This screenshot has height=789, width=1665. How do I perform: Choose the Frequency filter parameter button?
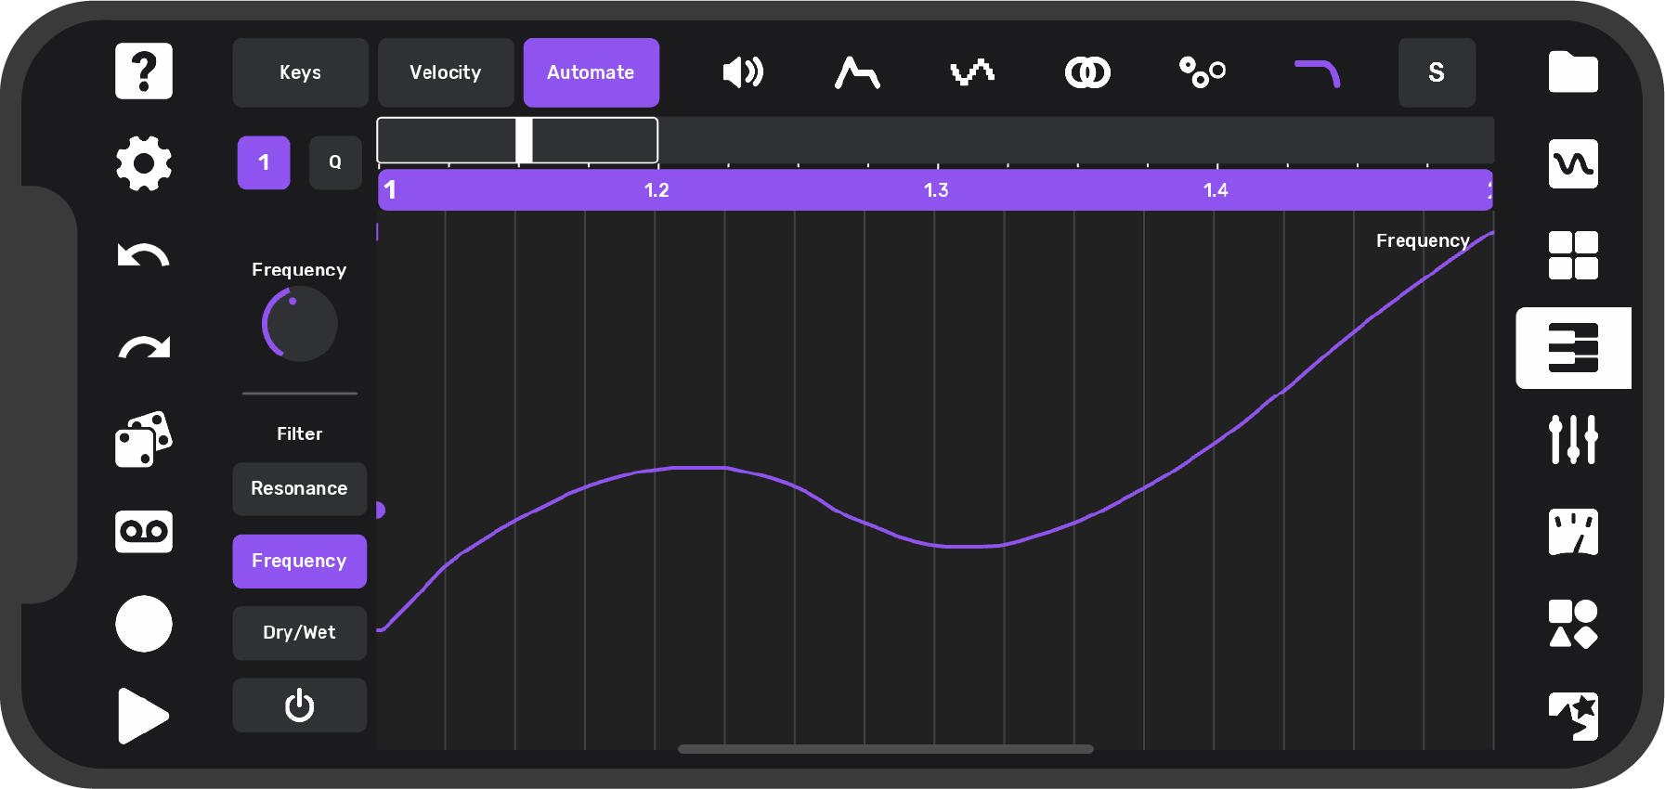299,561
